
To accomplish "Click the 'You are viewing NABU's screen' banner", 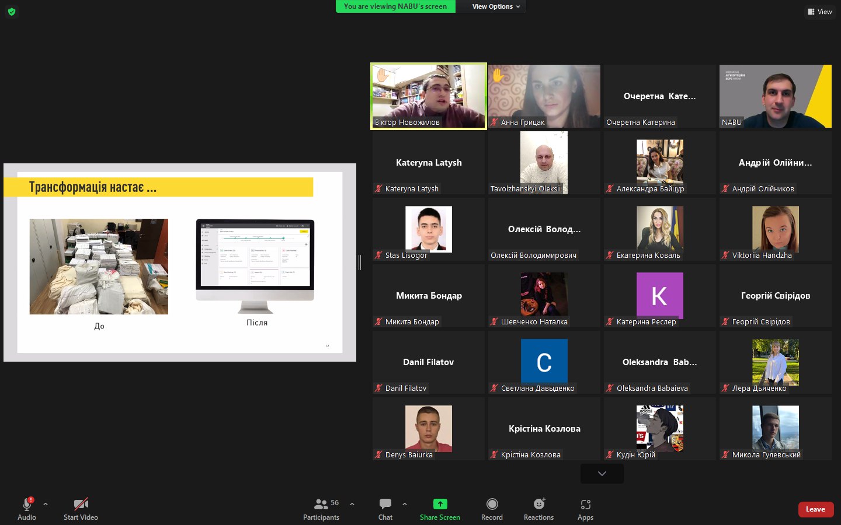I will (395, 6).
